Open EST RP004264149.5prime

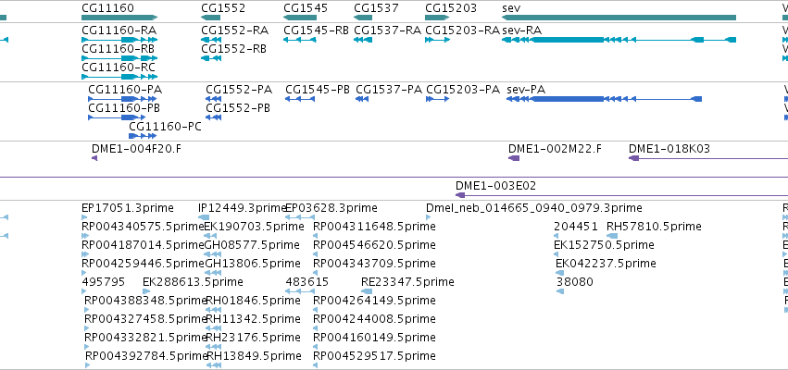coord(315,310)
